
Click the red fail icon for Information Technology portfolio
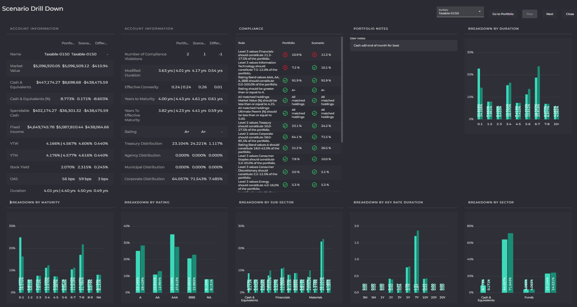coord(285,68)
